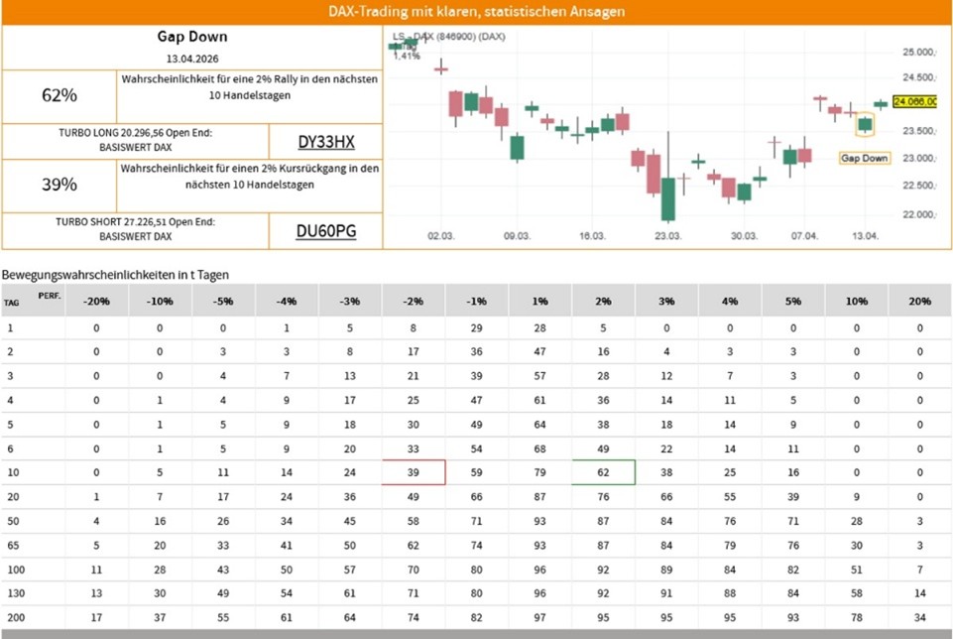Click the Gap Down annotation label in chart

(x=865, y=158)
